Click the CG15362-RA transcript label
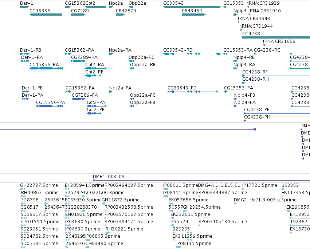Viewport: 310px width, 249px height. (x=80, y=50)
